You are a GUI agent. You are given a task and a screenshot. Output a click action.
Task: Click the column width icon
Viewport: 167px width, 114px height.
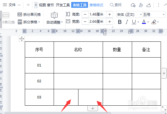click(x=68, y=21)
